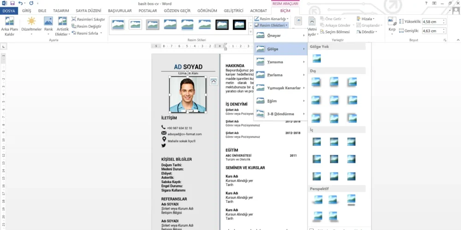Click the Arka Planı Kaldır icon
Image resolution: width=461 pixels, height=230 pixels.
click(9, 21)
